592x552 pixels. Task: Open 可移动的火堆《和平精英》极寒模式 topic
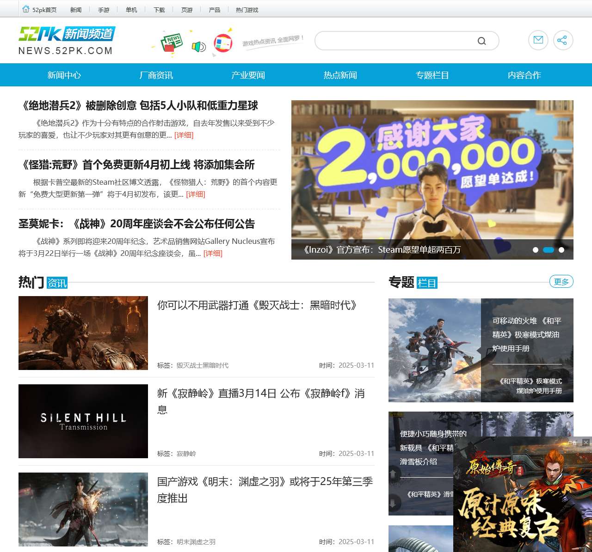(x=527, y=334)
